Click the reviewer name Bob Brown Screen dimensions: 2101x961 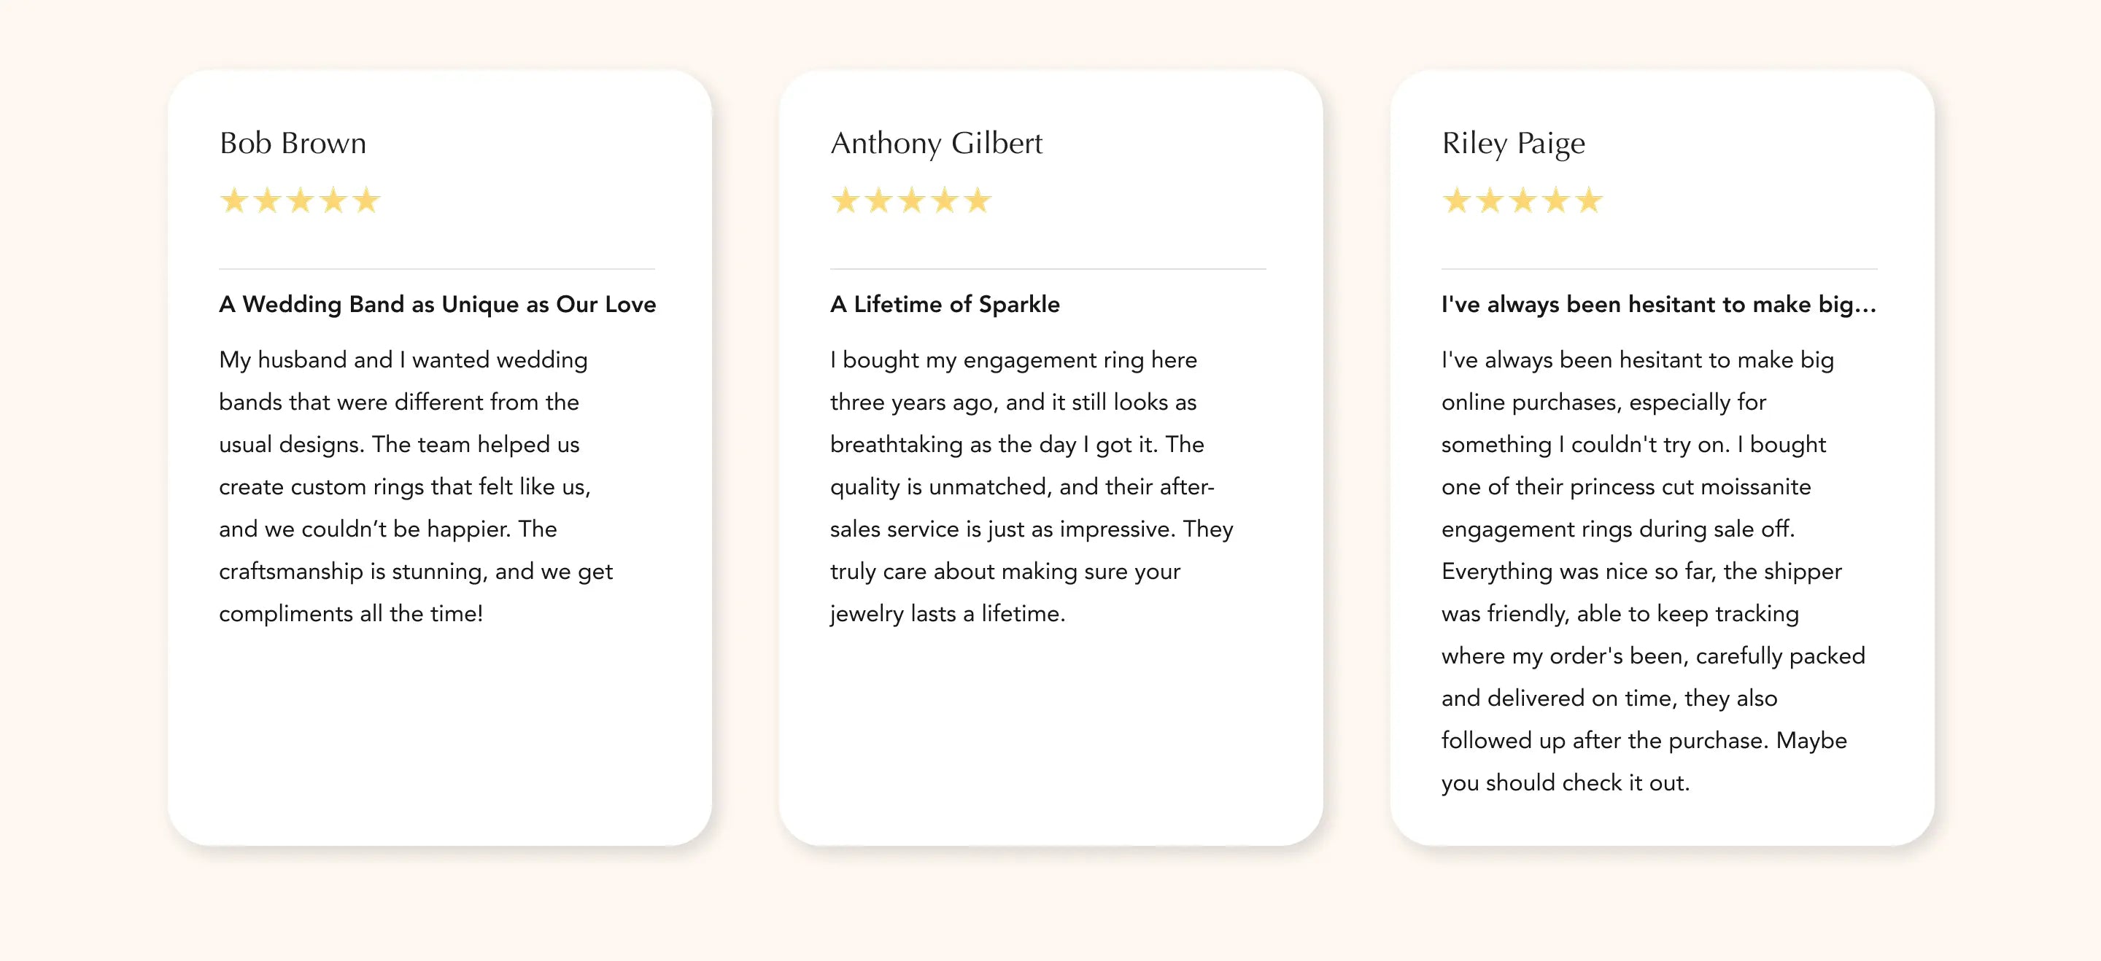(293, 144)
